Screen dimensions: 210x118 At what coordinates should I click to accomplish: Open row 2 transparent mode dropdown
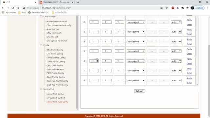(136, 22)
